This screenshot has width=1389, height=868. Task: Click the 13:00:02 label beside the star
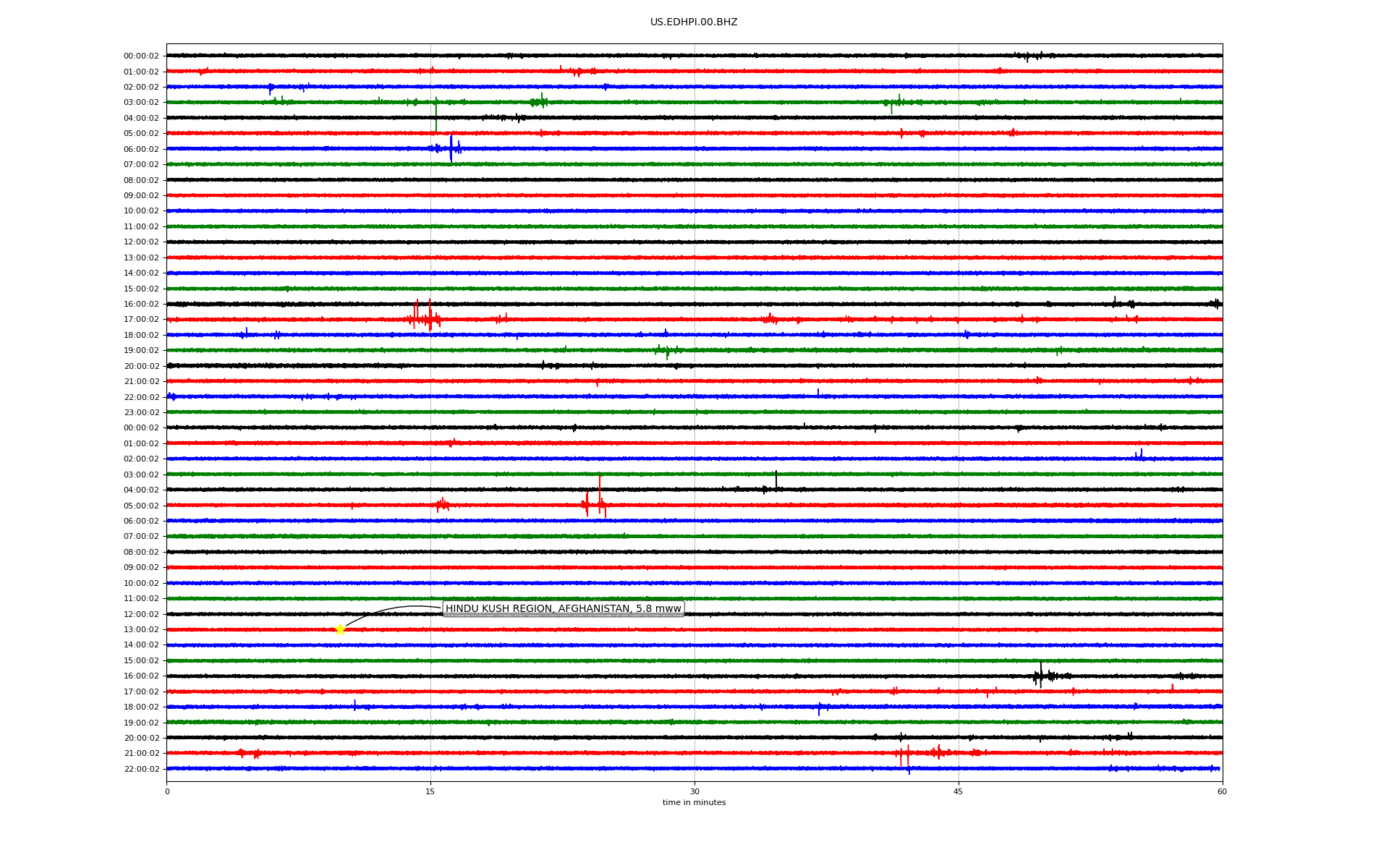click(x=141, y=630)
